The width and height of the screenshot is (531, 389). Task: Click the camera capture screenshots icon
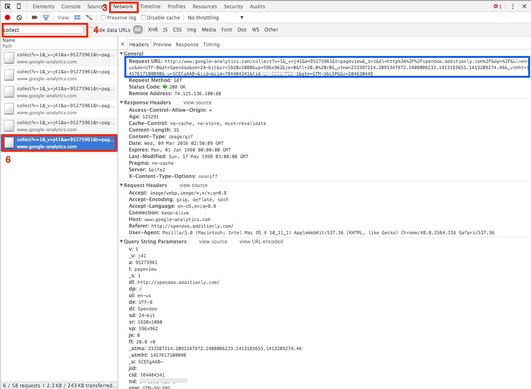(34, 18)
